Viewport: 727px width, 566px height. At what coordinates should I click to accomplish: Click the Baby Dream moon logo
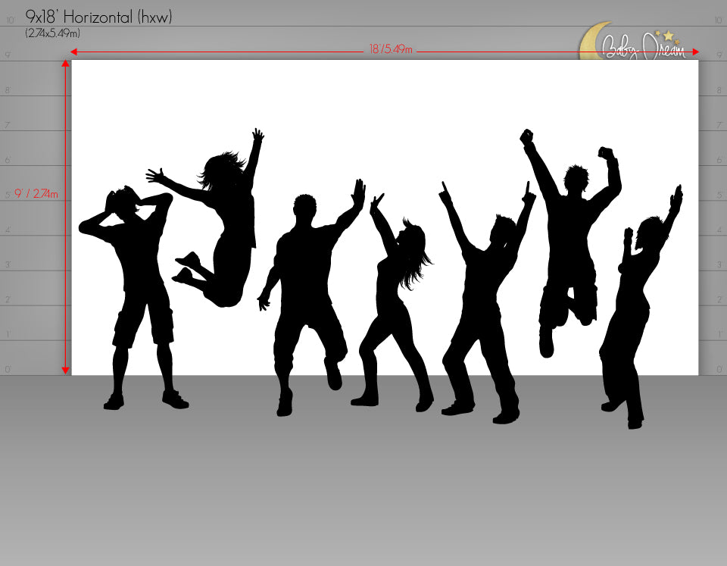(x=633, y=42)
